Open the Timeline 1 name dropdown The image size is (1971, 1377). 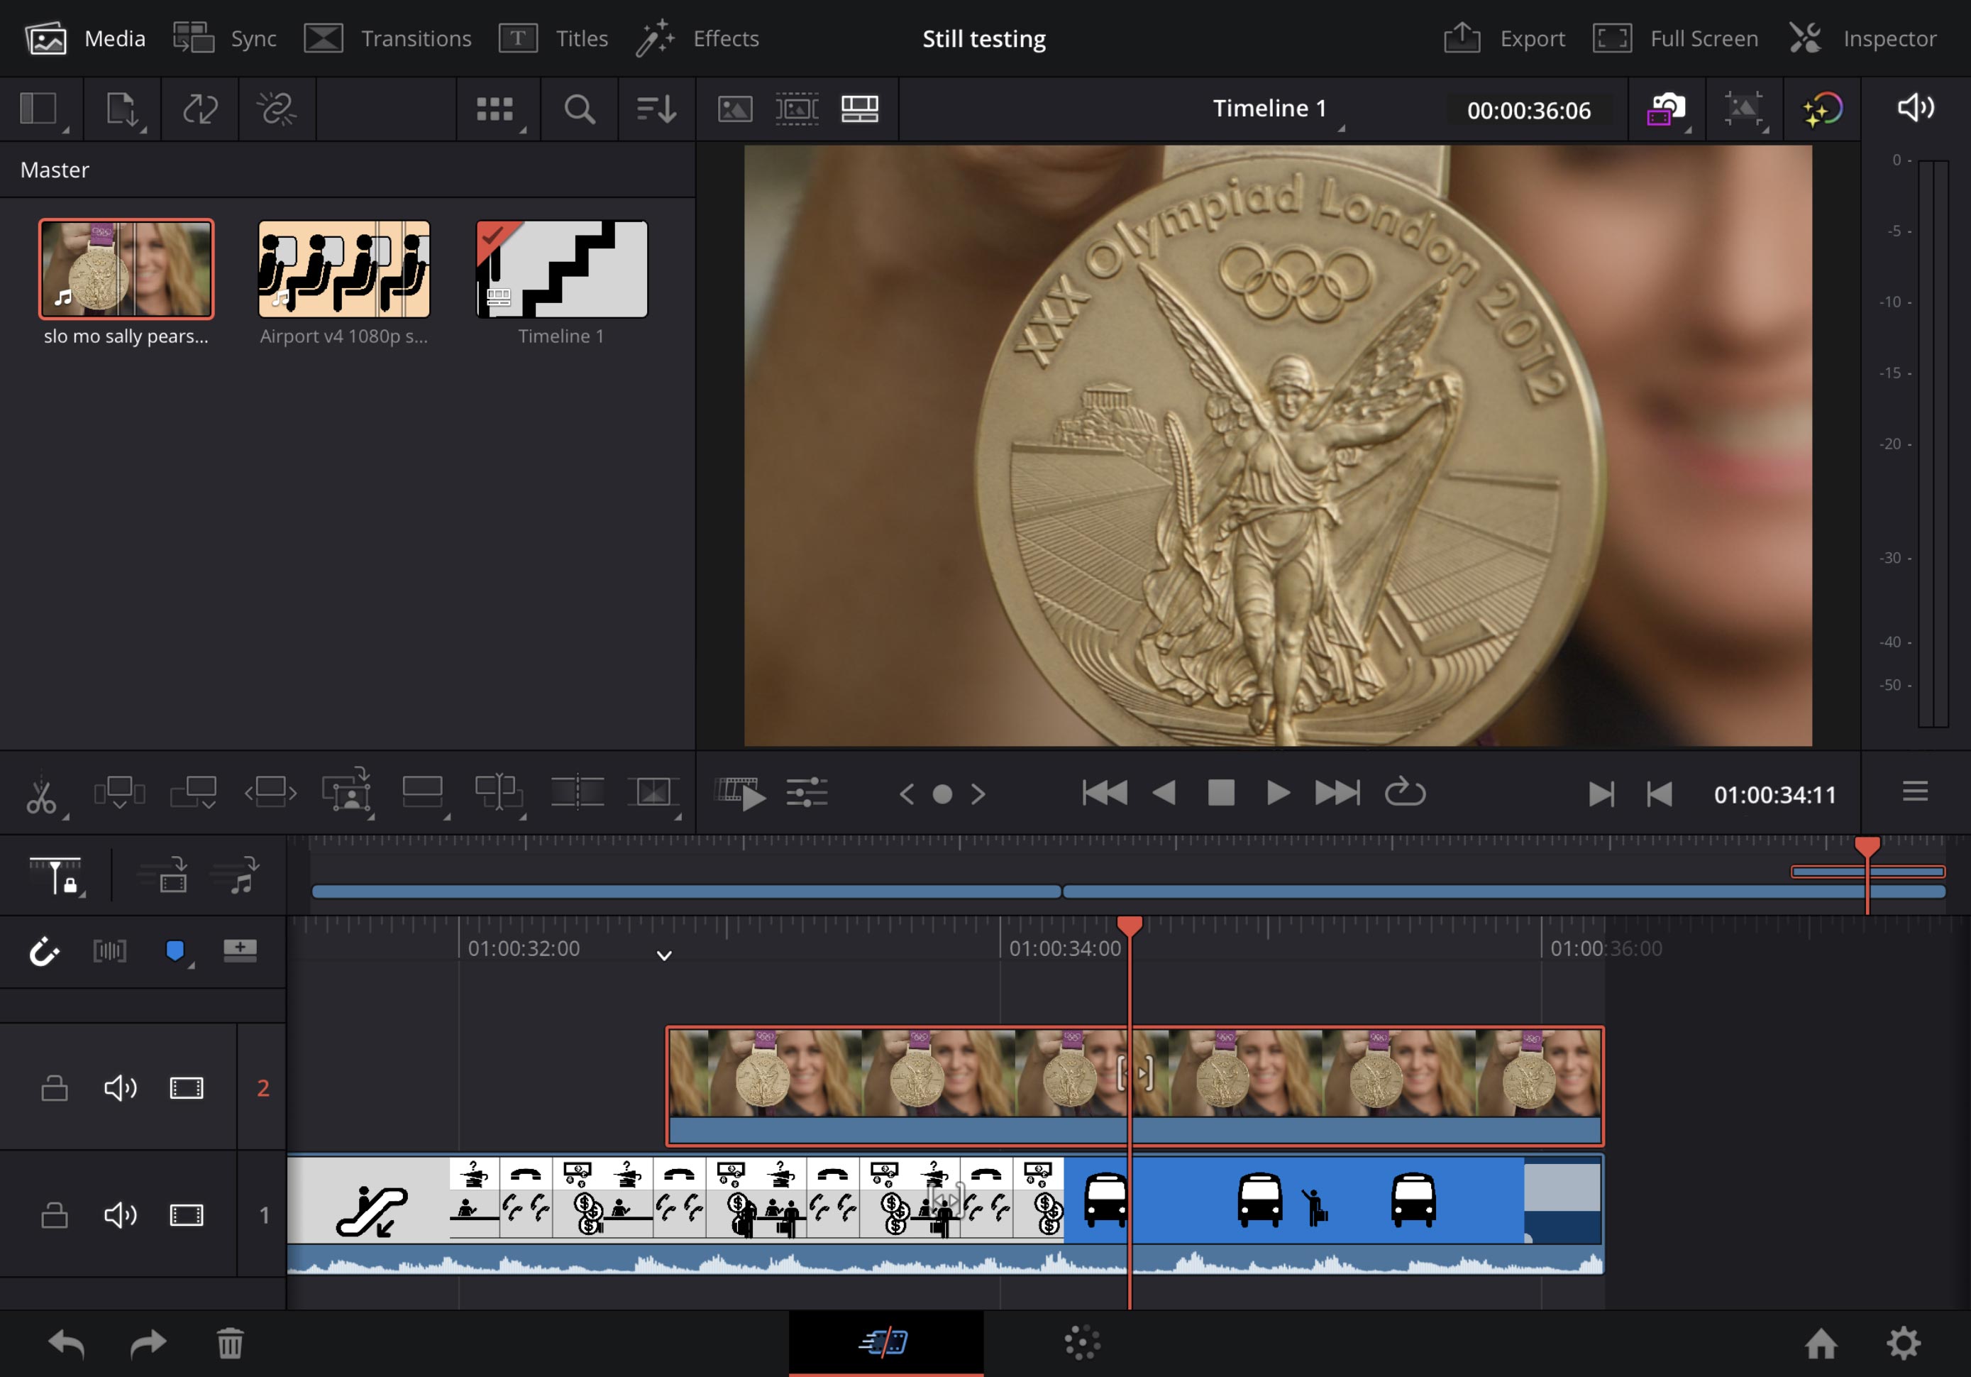point(1276,109)
